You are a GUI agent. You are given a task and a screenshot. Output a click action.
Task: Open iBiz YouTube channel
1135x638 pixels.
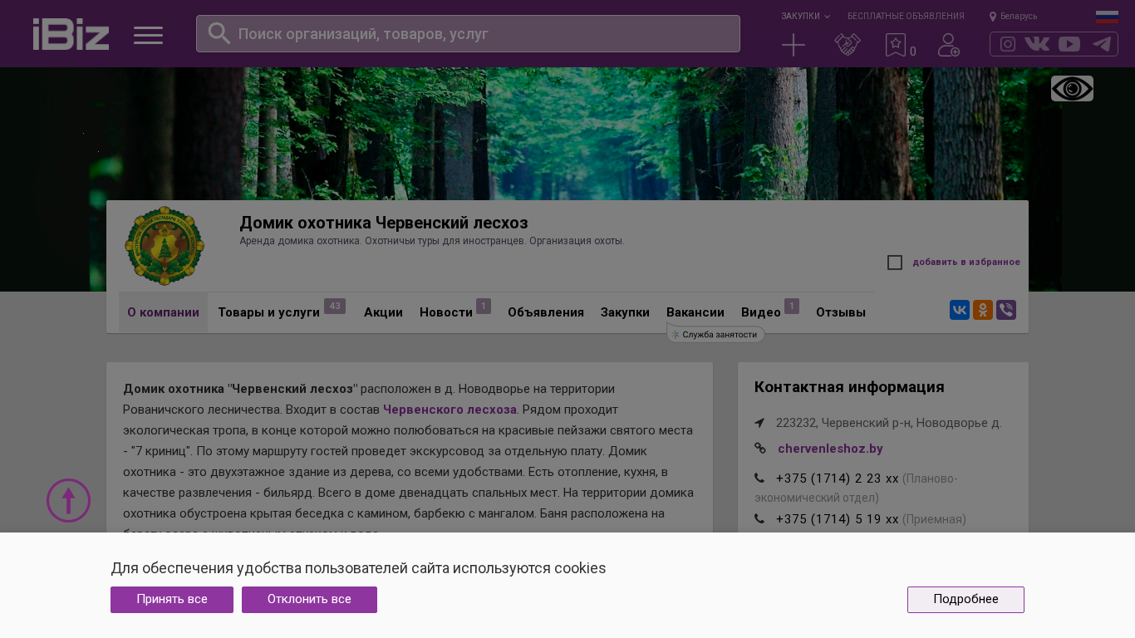coord(1069,44)
